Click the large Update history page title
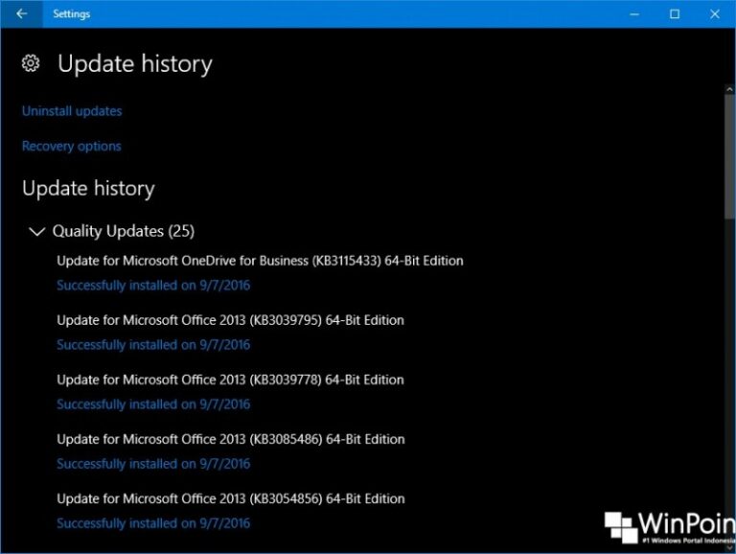 click(x=135, y=64)
